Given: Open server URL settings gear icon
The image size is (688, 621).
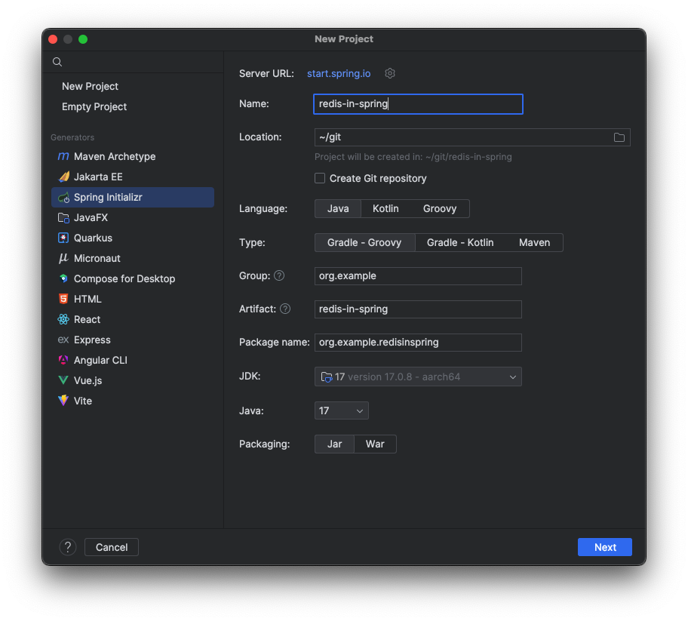Looking at the screenshot, I should click(x=389, y=73).
